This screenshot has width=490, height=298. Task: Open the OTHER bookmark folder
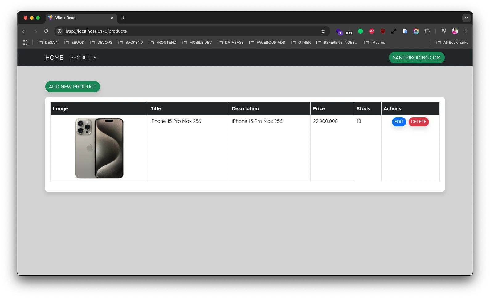tap(301, 43)
